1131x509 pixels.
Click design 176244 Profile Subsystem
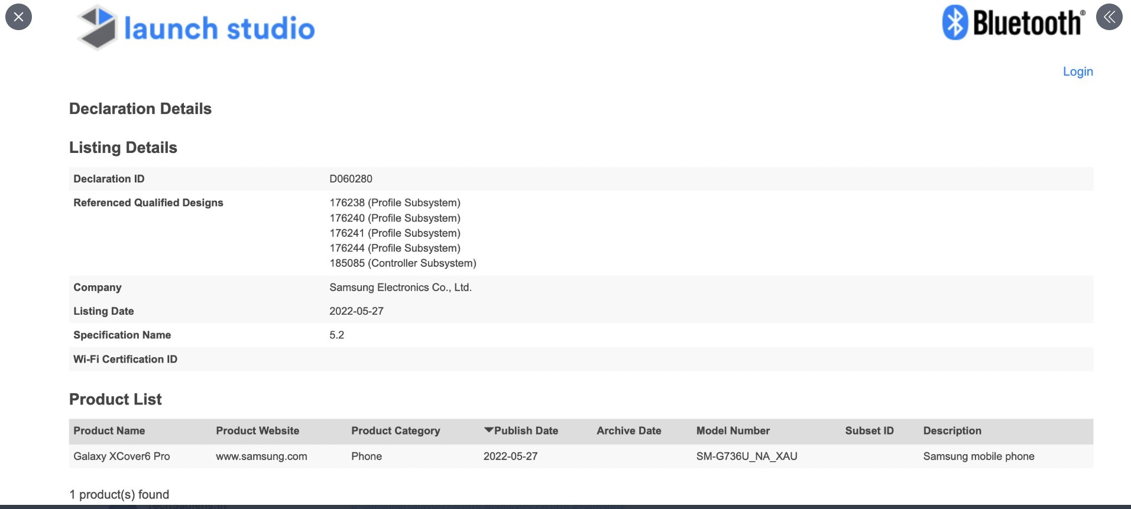(394, 248)
